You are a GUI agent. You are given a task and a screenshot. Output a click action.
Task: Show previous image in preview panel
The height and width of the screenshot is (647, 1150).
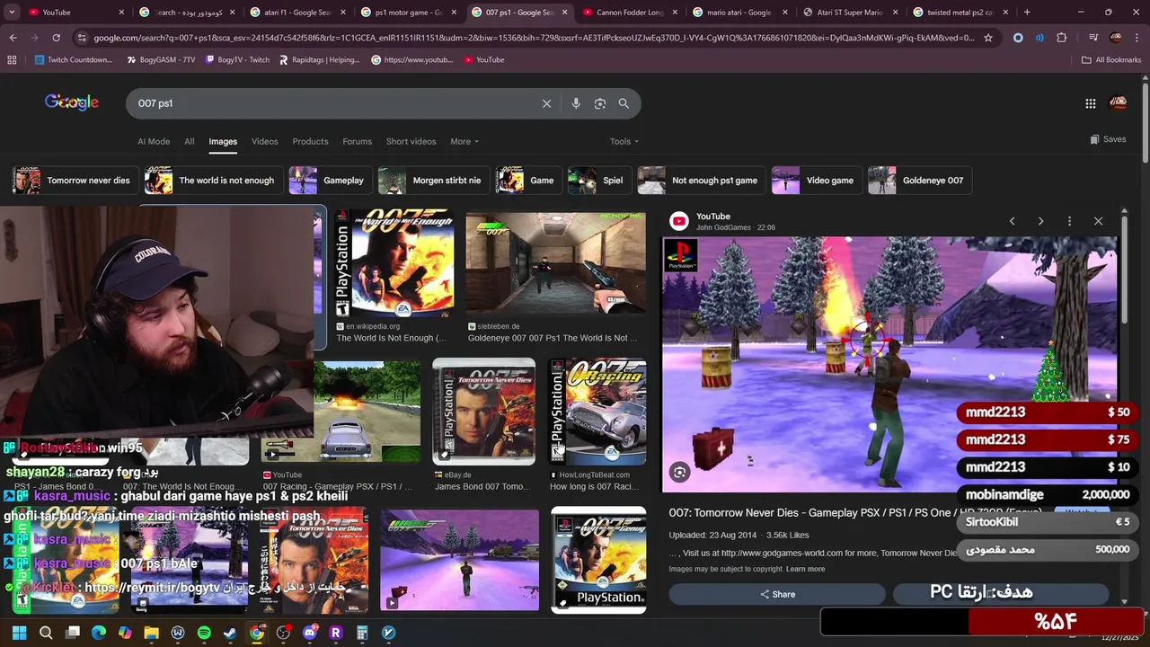(1012, 221)
